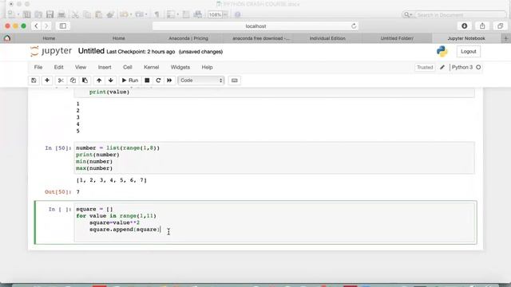Restart the kernel with the circular arrow
Screen dimensions: 511x287
[x=158, y=81]
